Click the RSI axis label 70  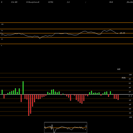tap(2, 31)
